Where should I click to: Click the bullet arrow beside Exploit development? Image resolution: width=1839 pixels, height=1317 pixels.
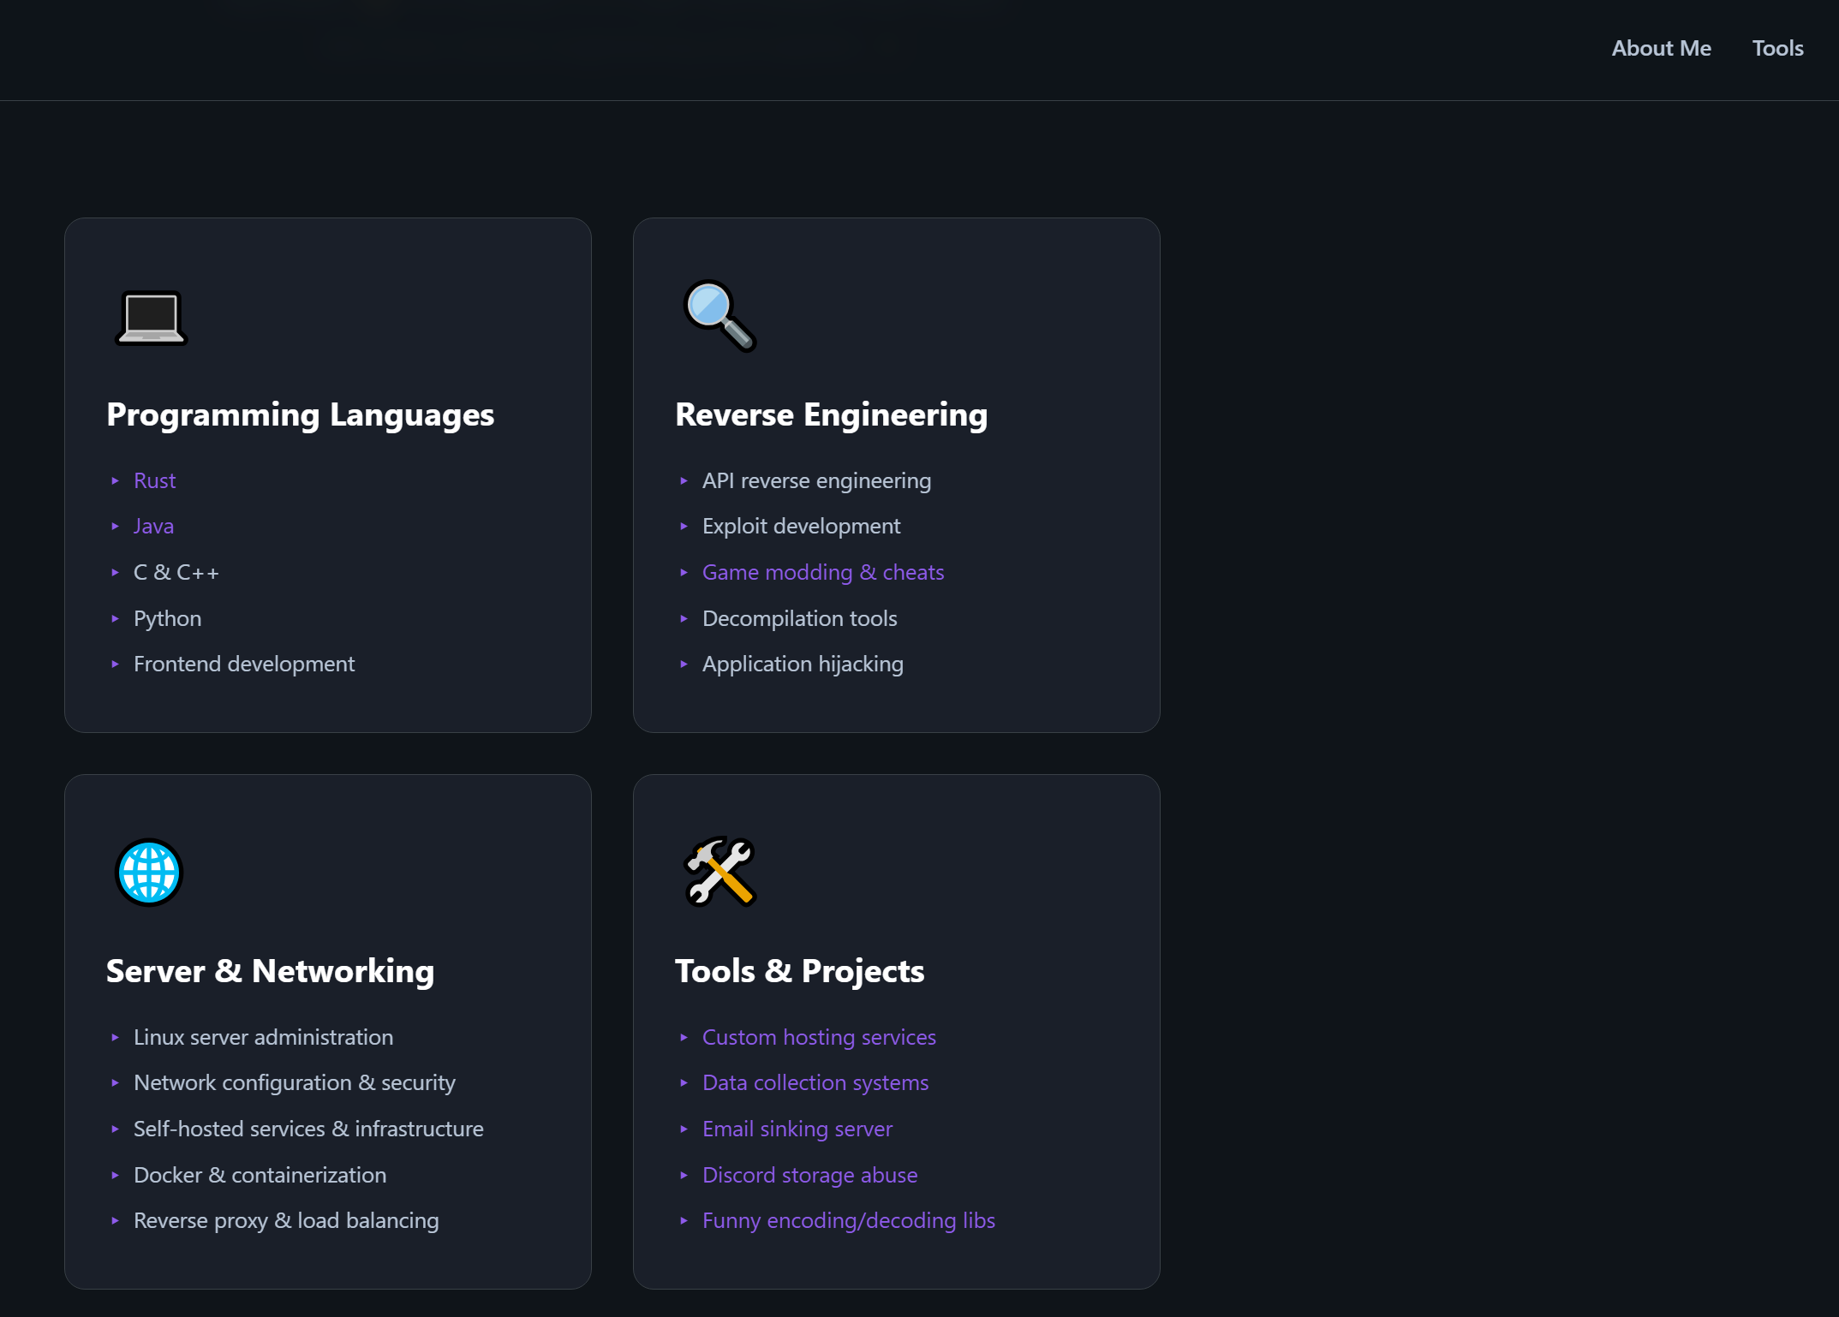(684, 527)
